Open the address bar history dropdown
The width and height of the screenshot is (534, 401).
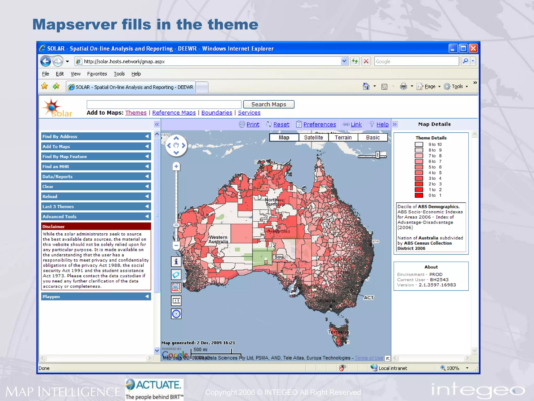(344, 61)
